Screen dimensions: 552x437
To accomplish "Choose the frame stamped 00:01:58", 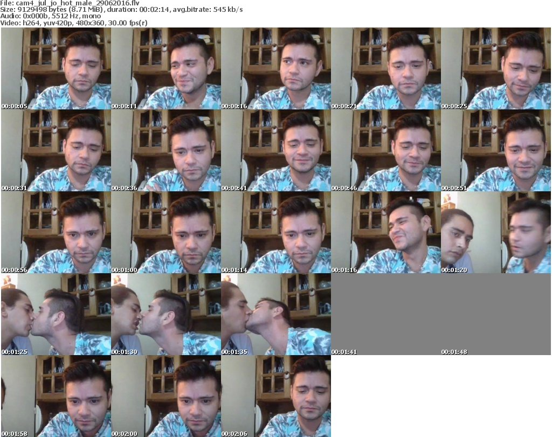I will [56, 396].
